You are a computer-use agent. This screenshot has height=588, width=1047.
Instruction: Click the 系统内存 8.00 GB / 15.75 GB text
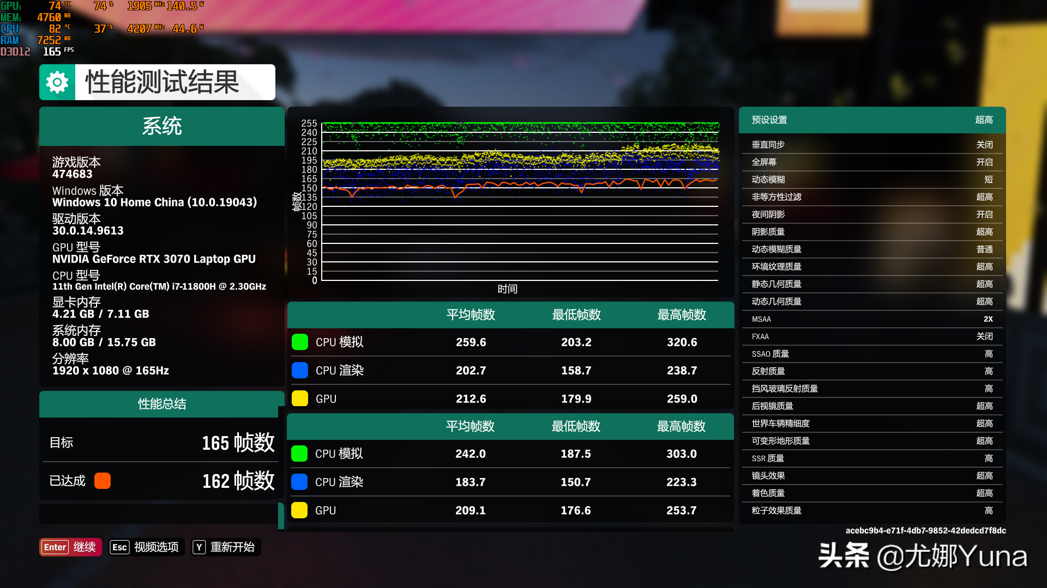click(104, 336)
